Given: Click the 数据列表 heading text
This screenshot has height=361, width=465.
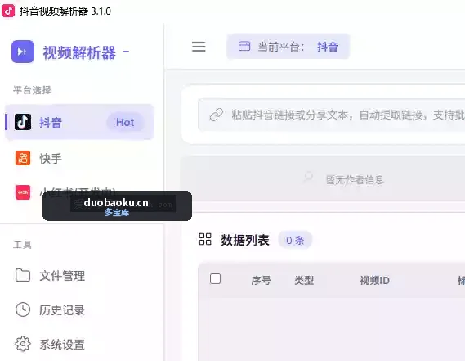Looking at the screenshot, I should point(245,240).
